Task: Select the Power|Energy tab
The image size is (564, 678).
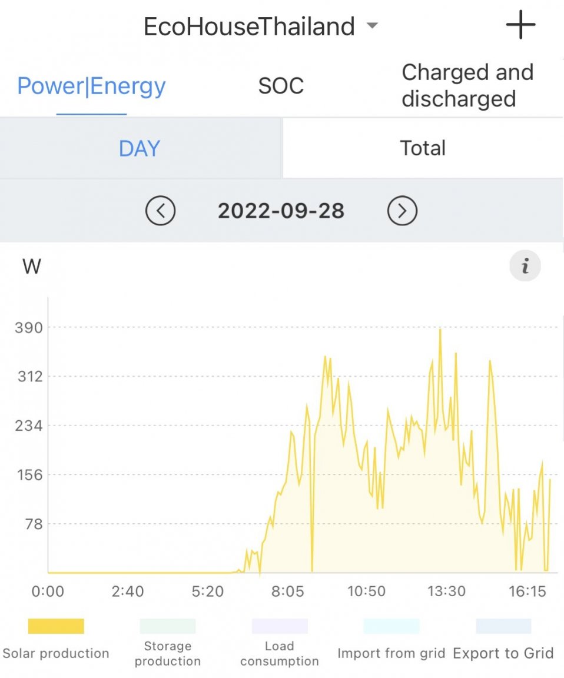Action: click(91, 85)
